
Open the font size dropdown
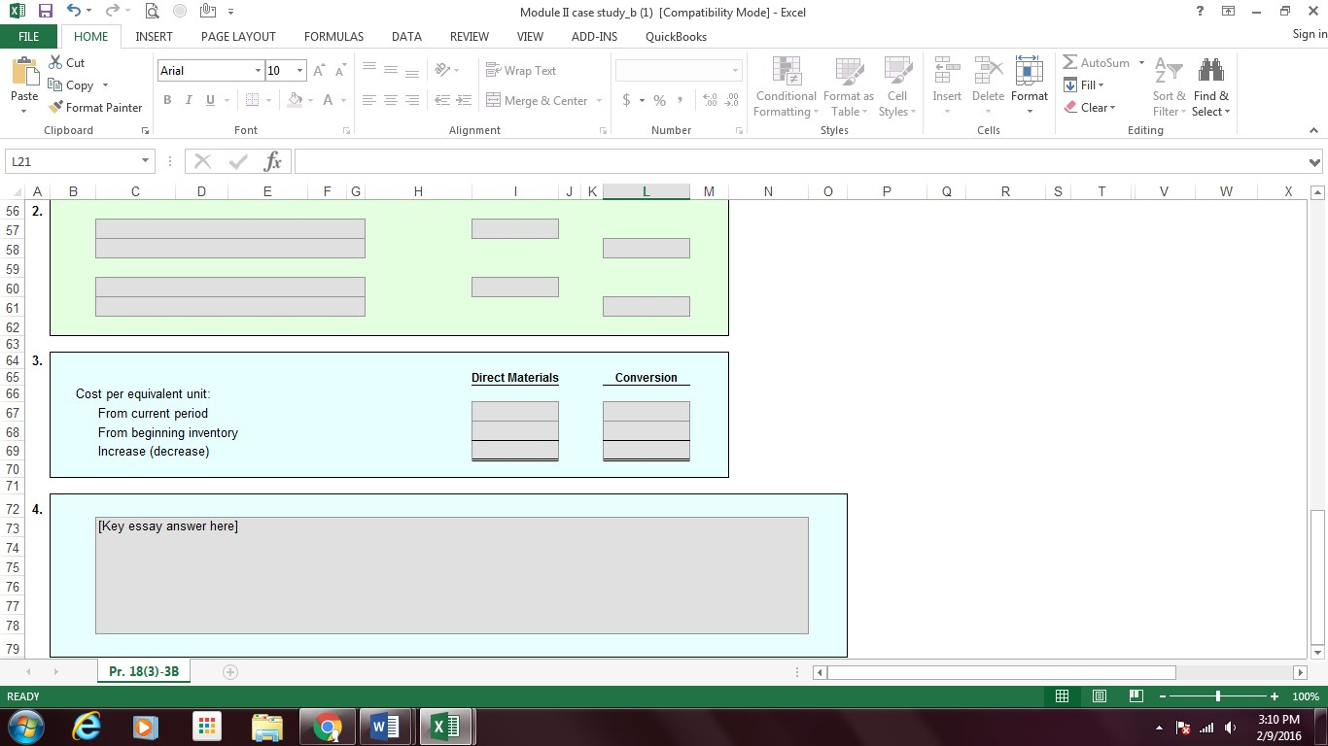tap(299, 71)
